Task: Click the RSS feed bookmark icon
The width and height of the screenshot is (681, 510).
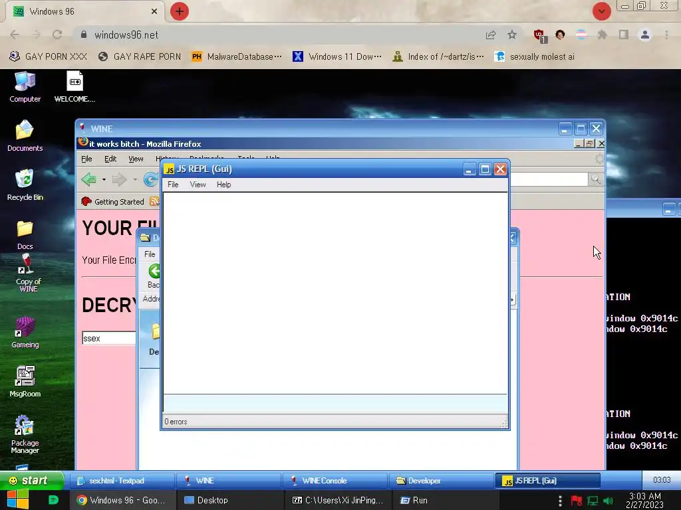Action: pos(154,202)
